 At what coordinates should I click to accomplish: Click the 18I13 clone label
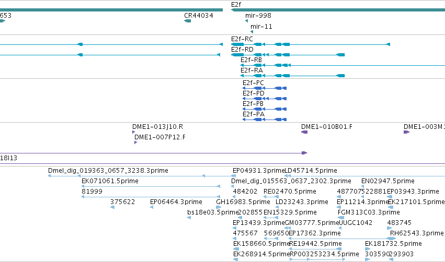[8, 158]
